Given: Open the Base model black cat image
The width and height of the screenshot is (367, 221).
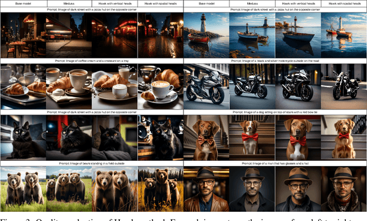Looking at the screenshot, I should pos(23,137).
